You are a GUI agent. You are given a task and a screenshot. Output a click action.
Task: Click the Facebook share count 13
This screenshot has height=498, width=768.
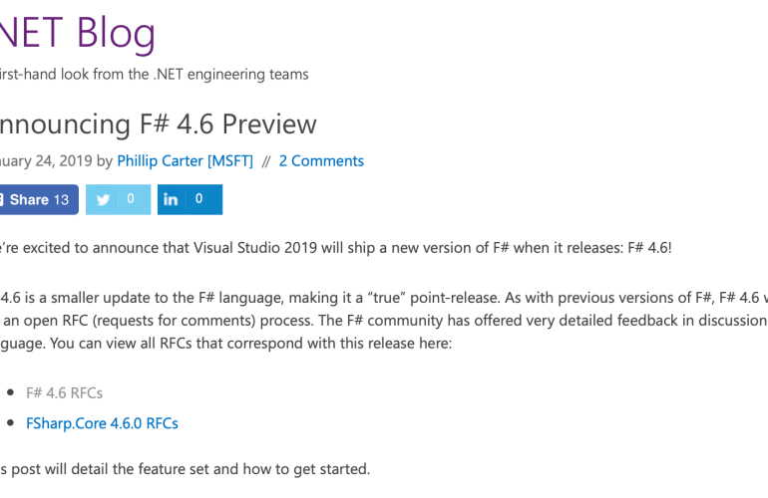coord(62,199)
